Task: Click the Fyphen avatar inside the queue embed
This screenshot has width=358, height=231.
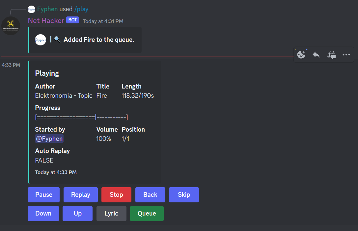Action: click(40, 40)
